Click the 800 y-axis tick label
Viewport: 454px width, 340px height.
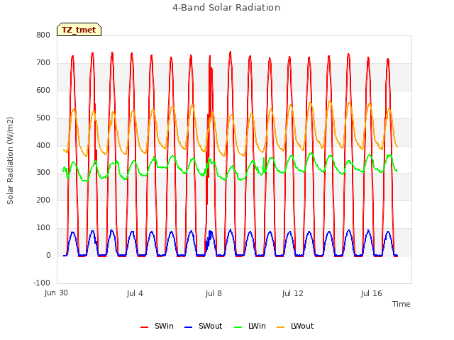[43, 35]
